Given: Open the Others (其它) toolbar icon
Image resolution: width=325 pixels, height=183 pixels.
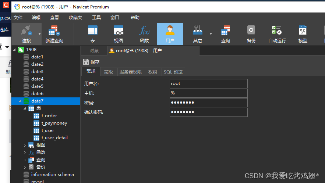Looking at the screenshot, I should pyautogui.click(x=198, y=34).
